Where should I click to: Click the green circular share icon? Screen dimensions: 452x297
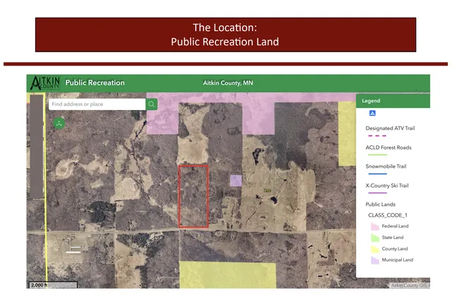pyautogui.click(x=58, y=123)
